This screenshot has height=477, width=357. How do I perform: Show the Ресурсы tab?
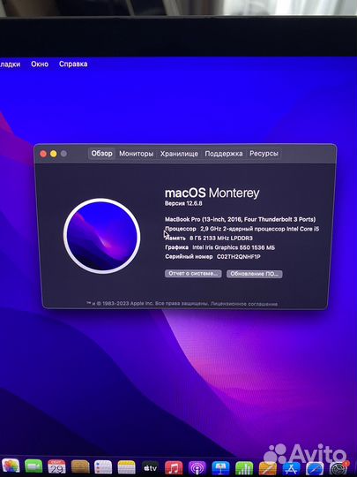[264, 154]
